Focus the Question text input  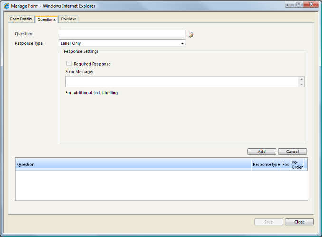(x=122, y=33)
